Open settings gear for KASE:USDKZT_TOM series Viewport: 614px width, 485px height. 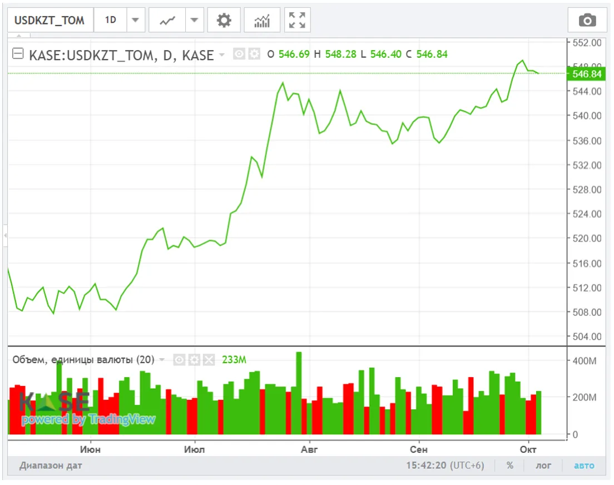254,54
